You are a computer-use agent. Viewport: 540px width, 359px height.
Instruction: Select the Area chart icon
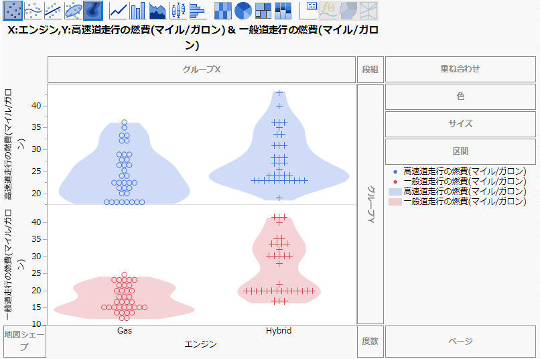157,10
